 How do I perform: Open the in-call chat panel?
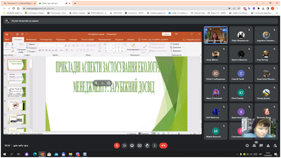pyautogui.click(x=261, y=146)
